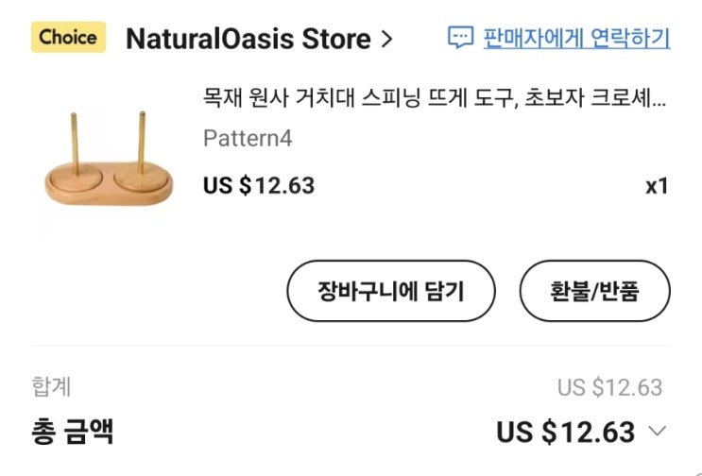Tap the yellow Choice badge
Image resolution: width=702 pixels, height=476 pixels.
click(68, 38)
